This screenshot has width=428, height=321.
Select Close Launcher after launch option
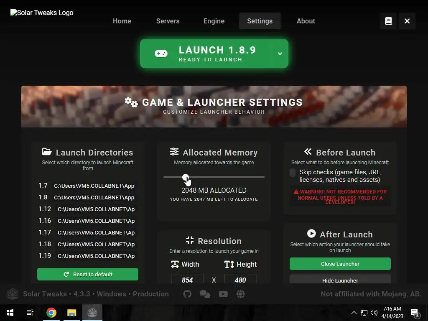[340, 264]
